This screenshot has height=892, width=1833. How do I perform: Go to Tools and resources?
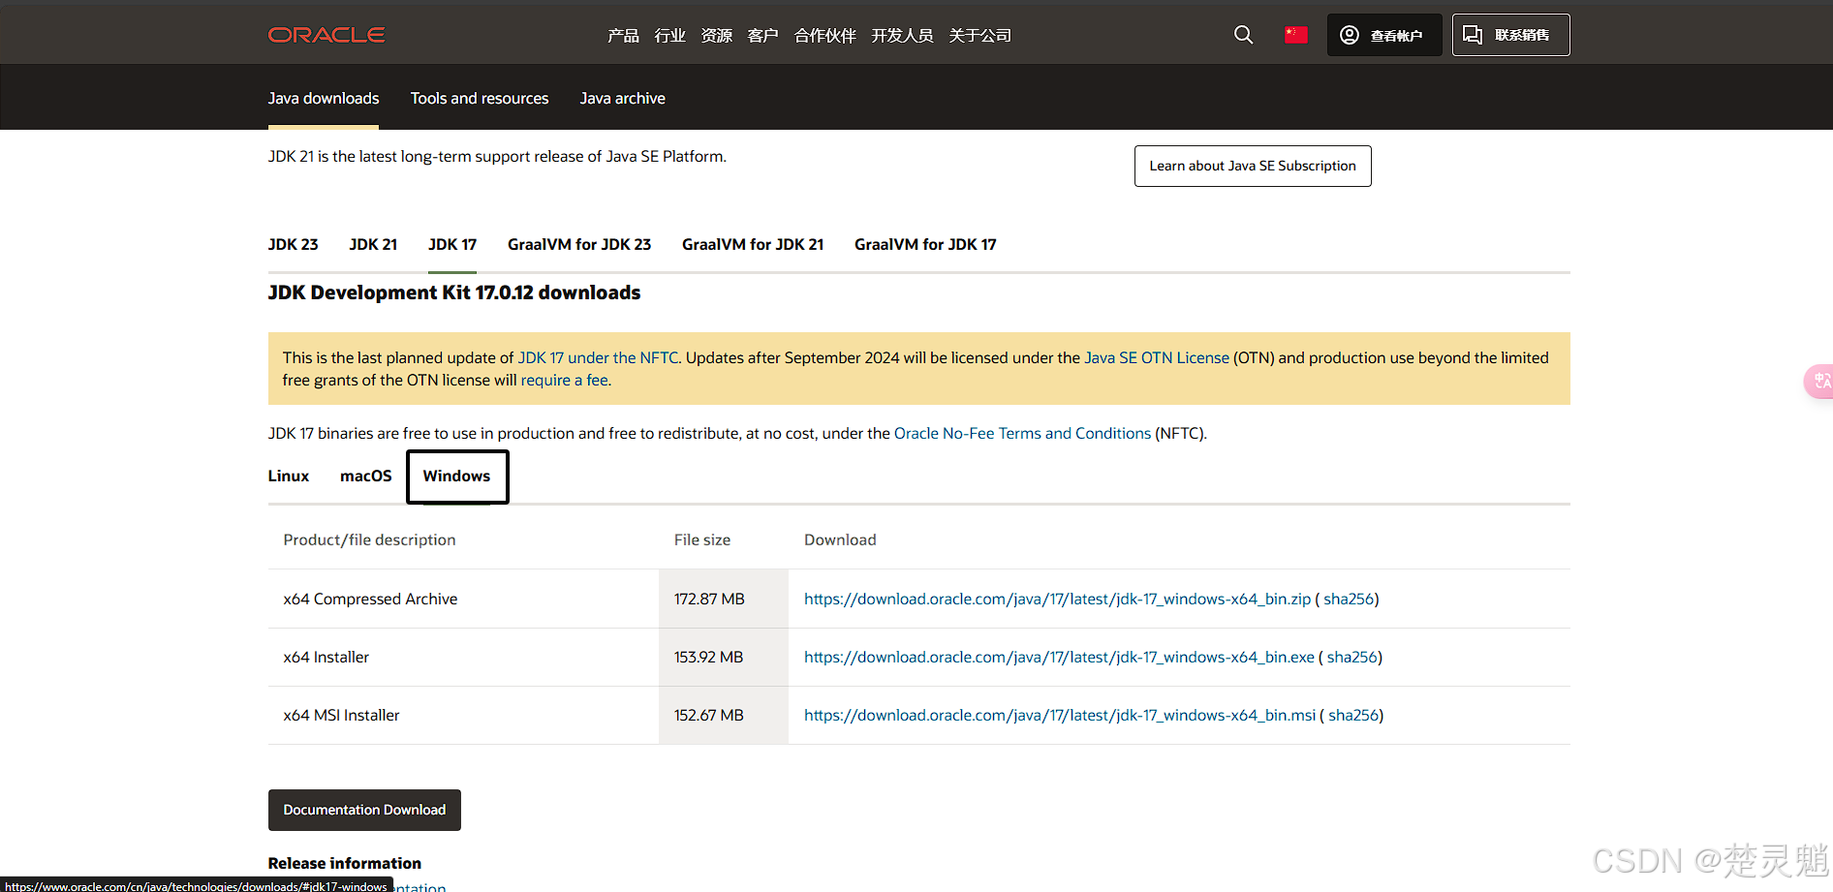[x=480, y=99]
